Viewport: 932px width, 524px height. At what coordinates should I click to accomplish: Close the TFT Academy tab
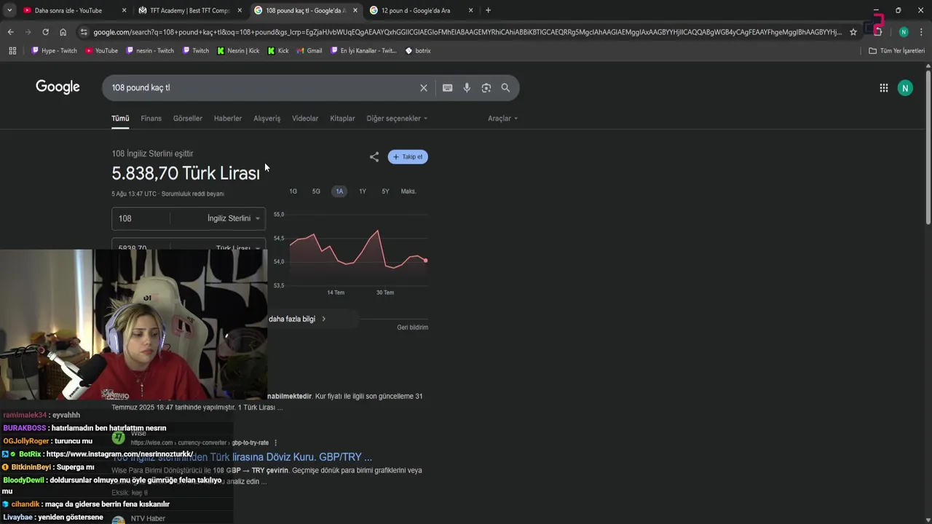pos(240,10)
